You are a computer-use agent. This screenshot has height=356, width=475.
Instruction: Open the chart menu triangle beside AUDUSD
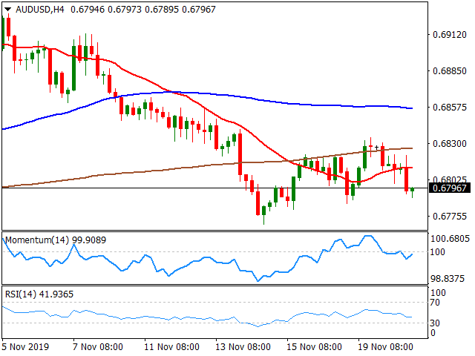(7, 10)
